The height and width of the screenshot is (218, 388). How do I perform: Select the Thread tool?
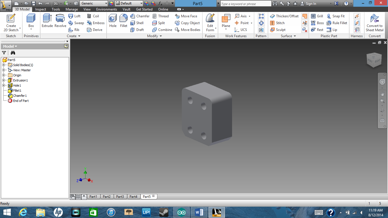pos(161,16)
